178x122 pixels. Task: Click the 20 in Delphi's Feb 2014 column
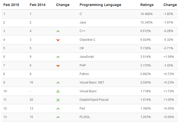pos(31,100)
